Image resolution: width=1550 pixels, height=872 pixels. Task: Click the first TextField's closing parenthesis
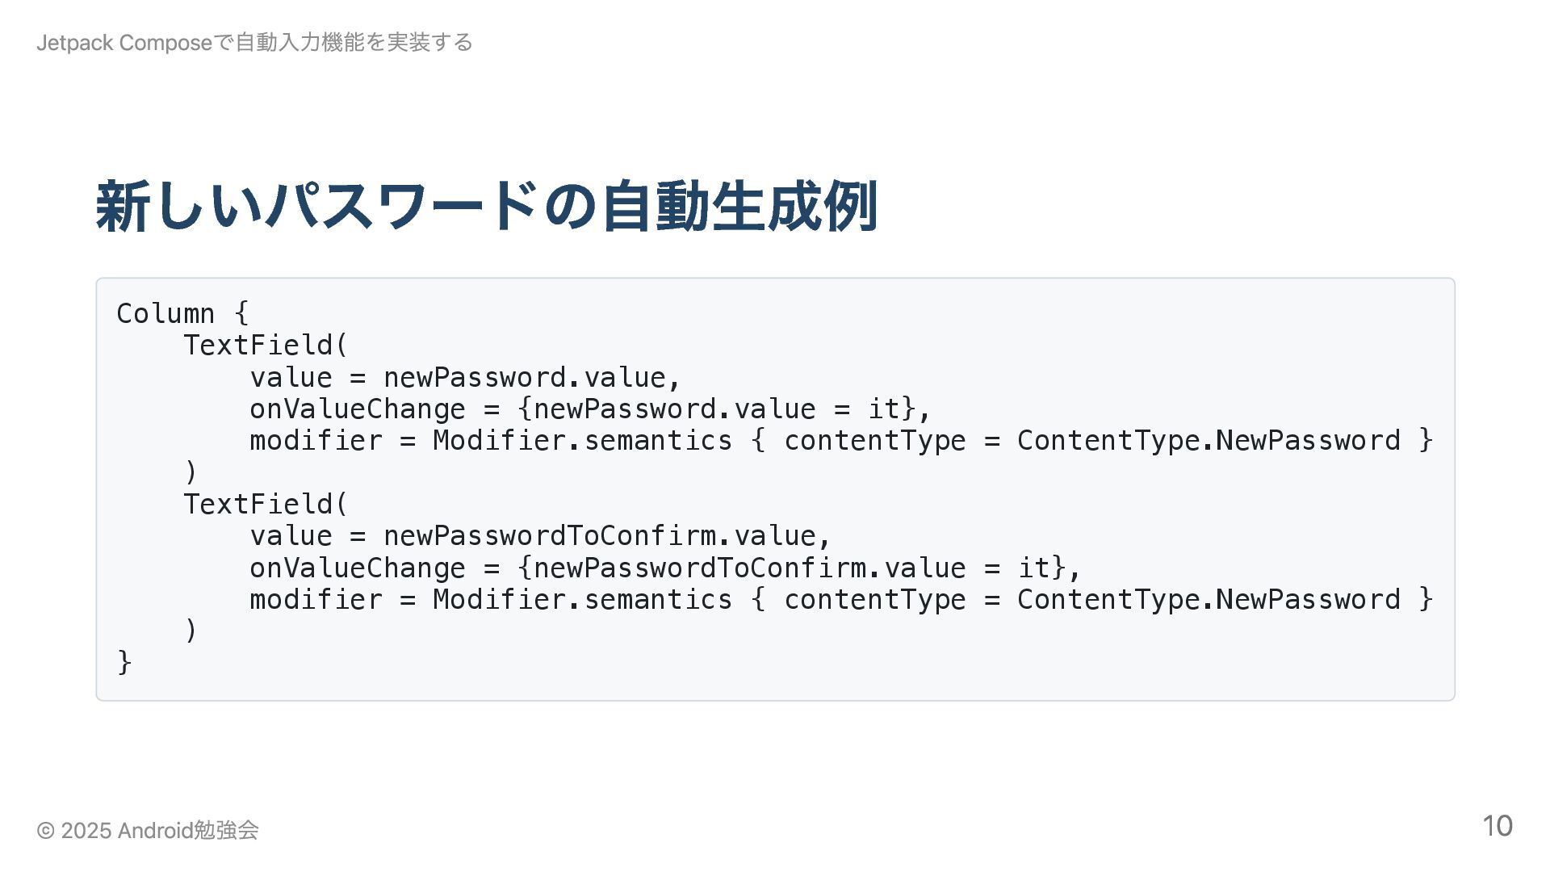pos(191,472)
